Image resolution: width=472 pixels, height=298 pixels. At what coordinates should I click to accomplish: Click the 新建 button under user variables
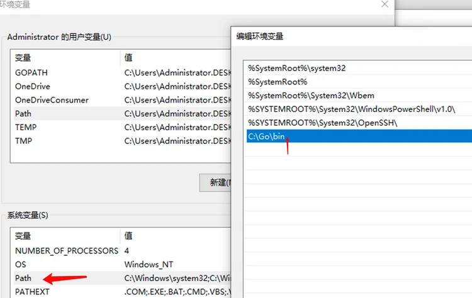tap(217, 182)
